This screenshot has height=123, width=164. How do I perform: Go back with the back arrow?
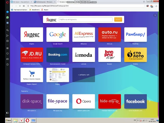click(x=12, y=6)
